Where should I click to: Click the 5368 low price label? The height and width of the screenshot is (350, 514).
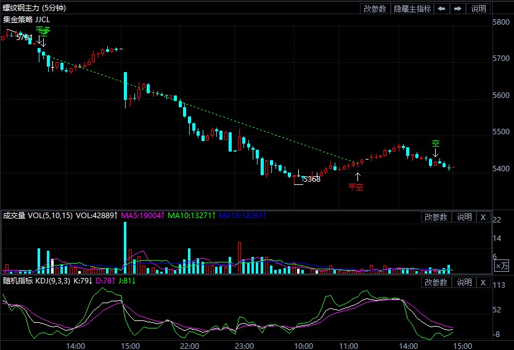(311, 179)
